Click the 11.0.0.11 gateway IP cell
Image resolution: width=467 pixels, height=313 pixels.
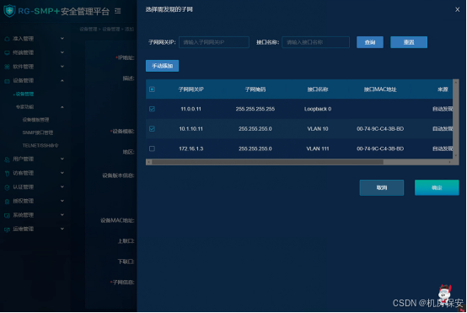(x=191, y=109)
